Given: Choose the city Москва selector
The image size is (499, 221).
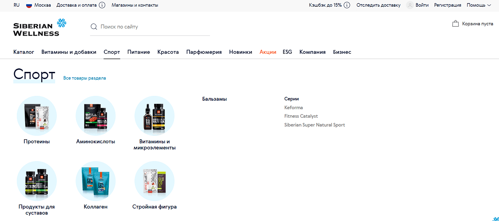Looking at the screenshot, I should (43, 5).
